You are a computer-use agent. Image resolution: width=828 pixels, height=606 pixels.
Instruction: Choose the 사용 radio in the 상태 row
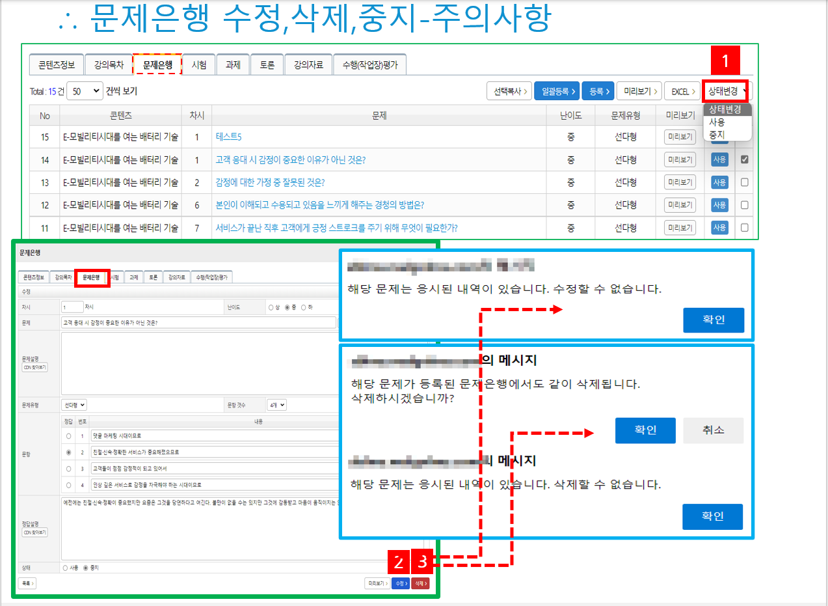[65, 568]
